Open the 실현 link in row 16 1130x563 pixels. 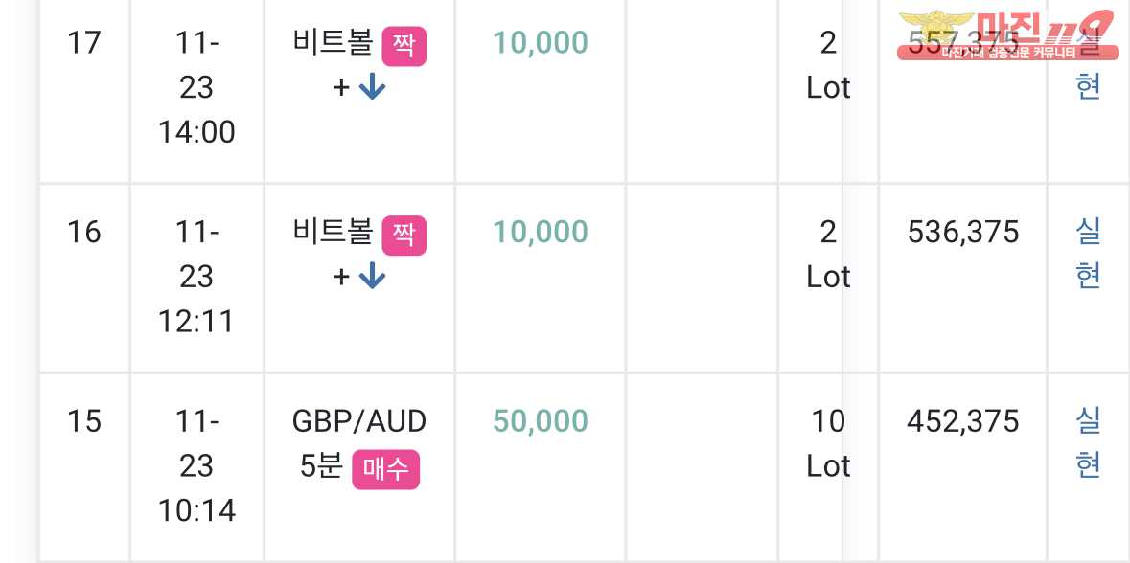1088,254
